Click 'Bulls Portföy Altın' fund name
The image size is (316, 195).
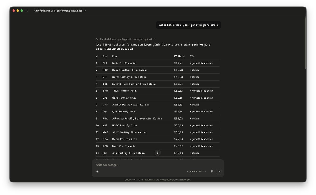[x=124, y=63]
